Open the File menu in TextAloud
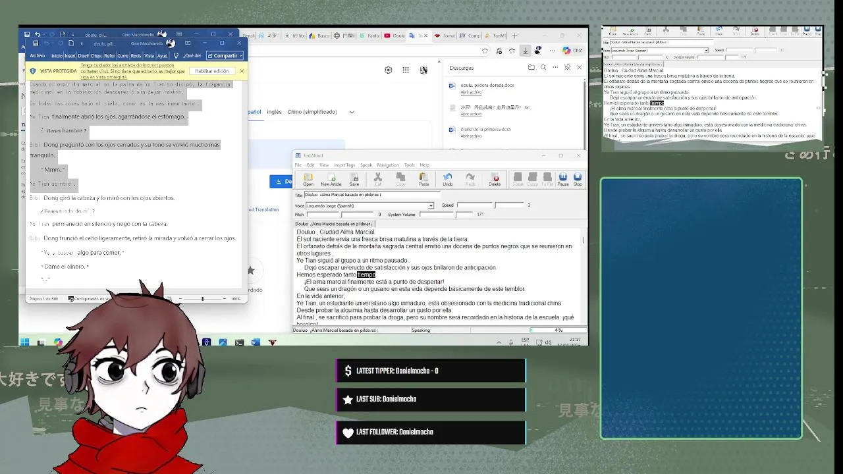The image size is (843, 474). [x=298, y=165]
